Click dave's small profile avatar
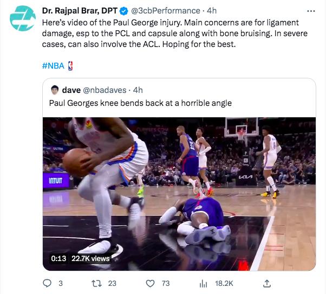The height and width of the screenshot is (294, 326). (x=55, y=90)
